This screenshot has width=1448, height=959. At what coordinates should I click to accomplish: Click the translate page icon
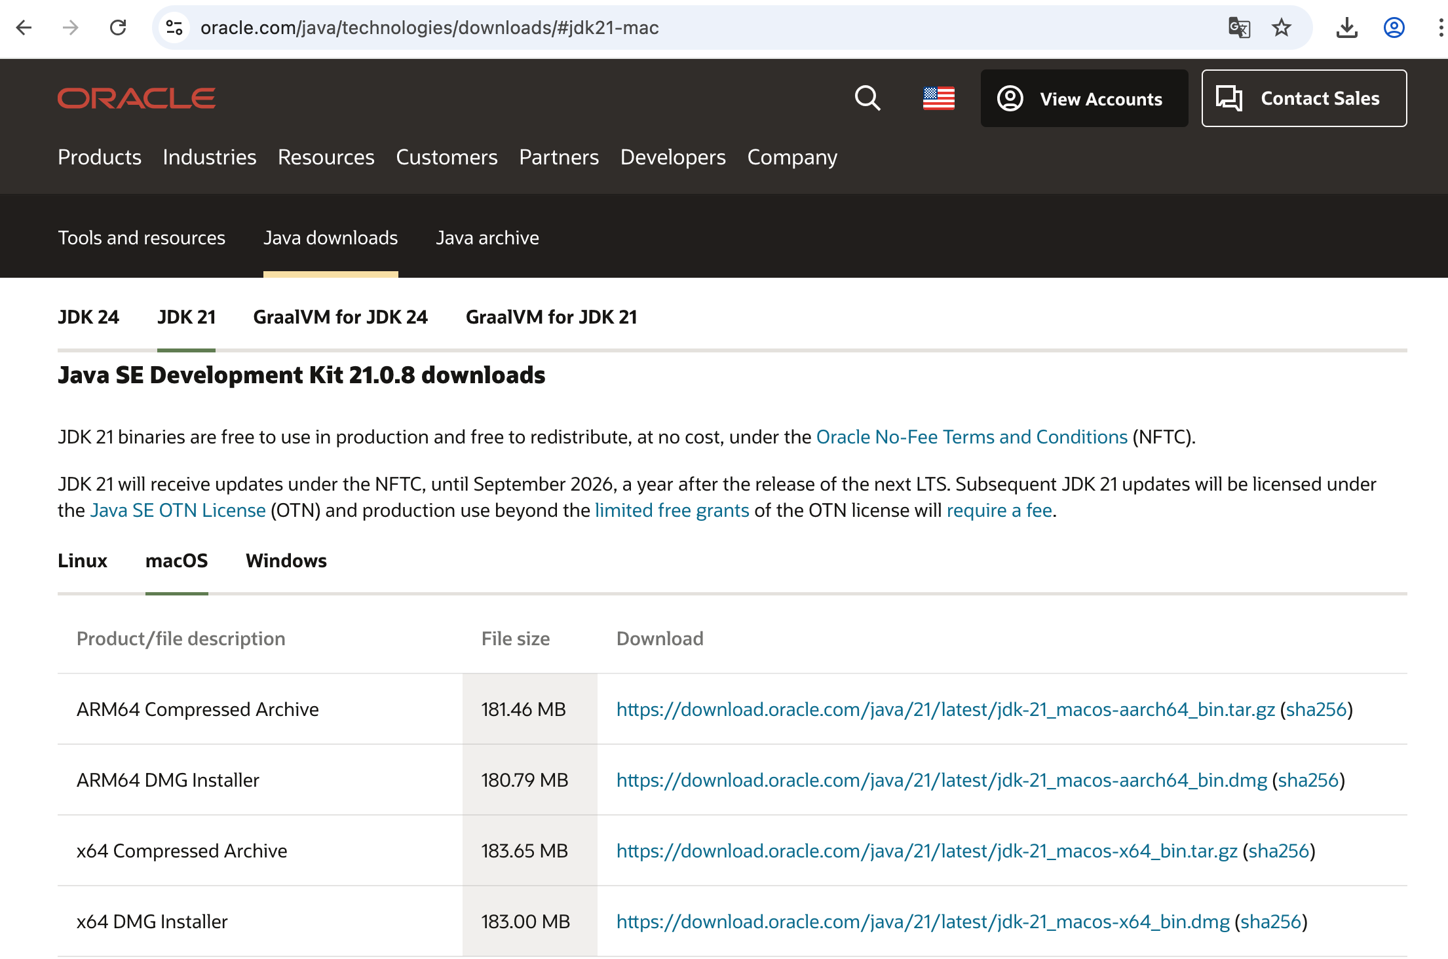tap(1238, 28)
